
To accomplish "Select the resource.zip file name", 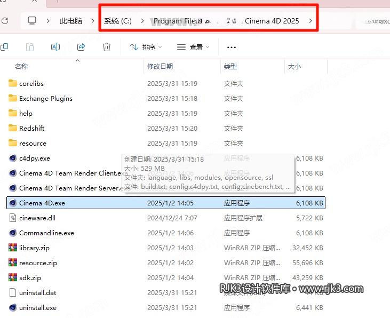I will pyautogui.click(x=38, y=263).
